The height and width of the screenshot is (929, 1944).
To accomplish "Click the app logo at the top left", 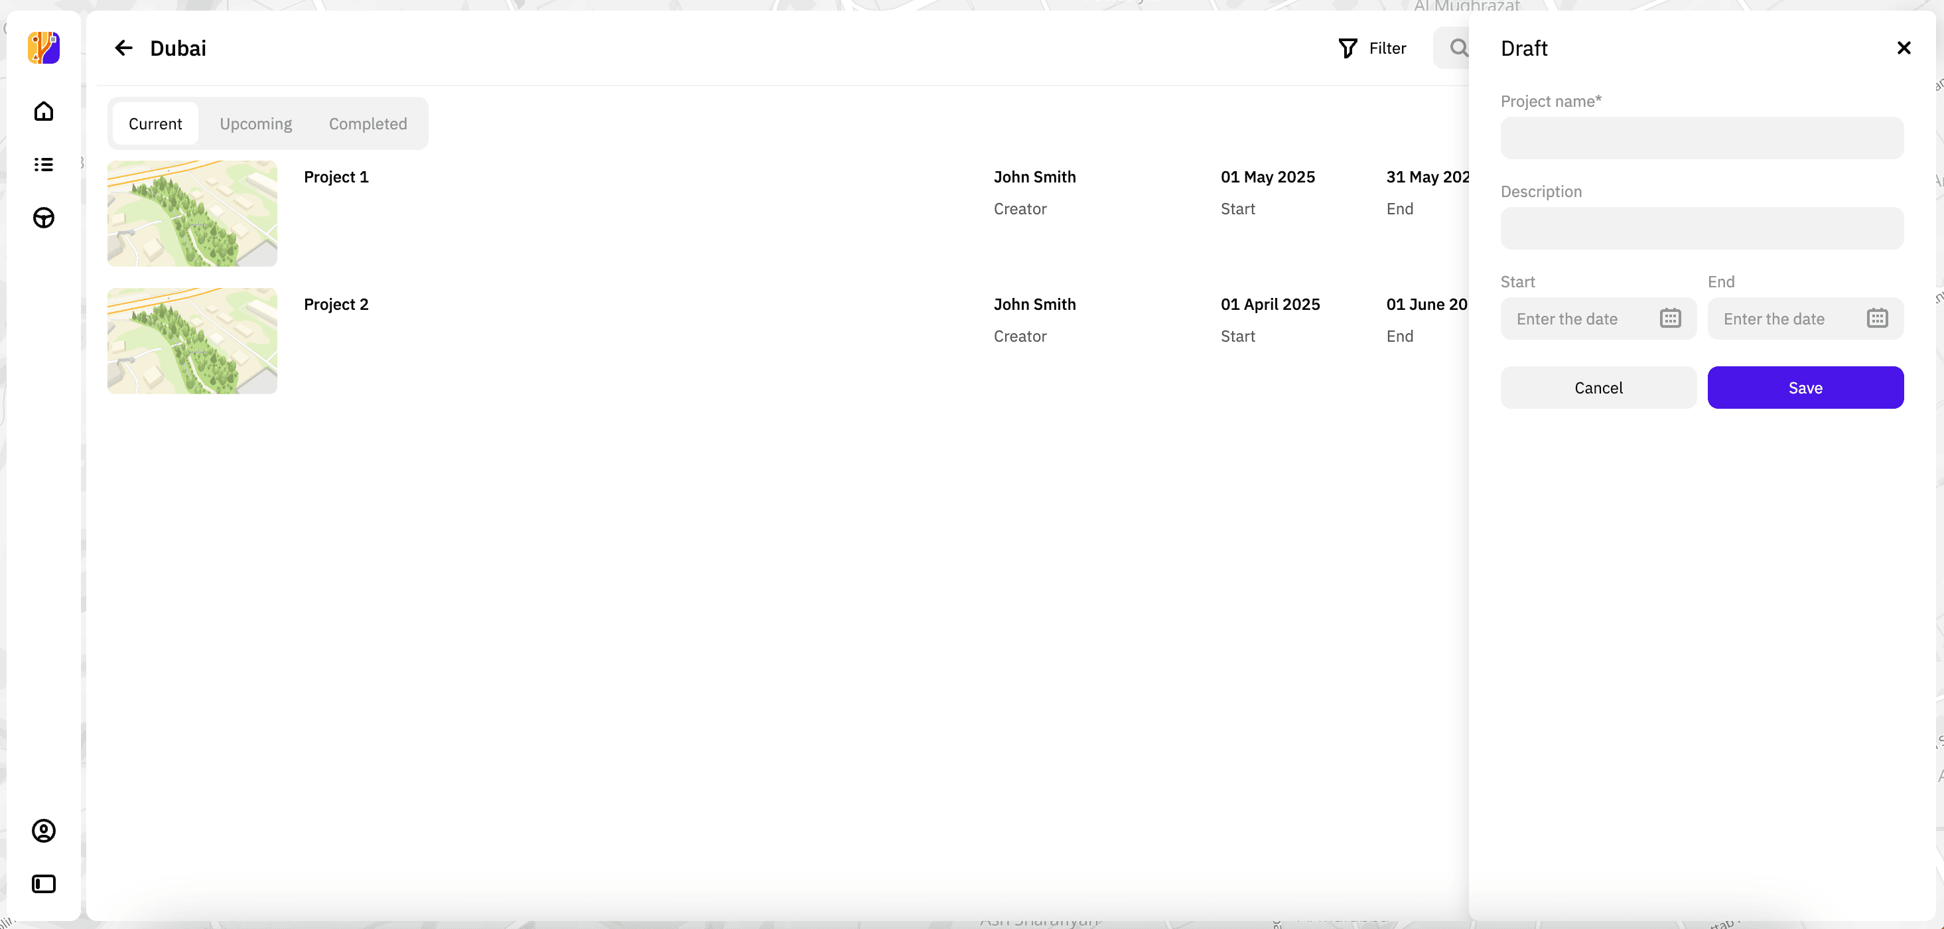I will click(43, 48).
